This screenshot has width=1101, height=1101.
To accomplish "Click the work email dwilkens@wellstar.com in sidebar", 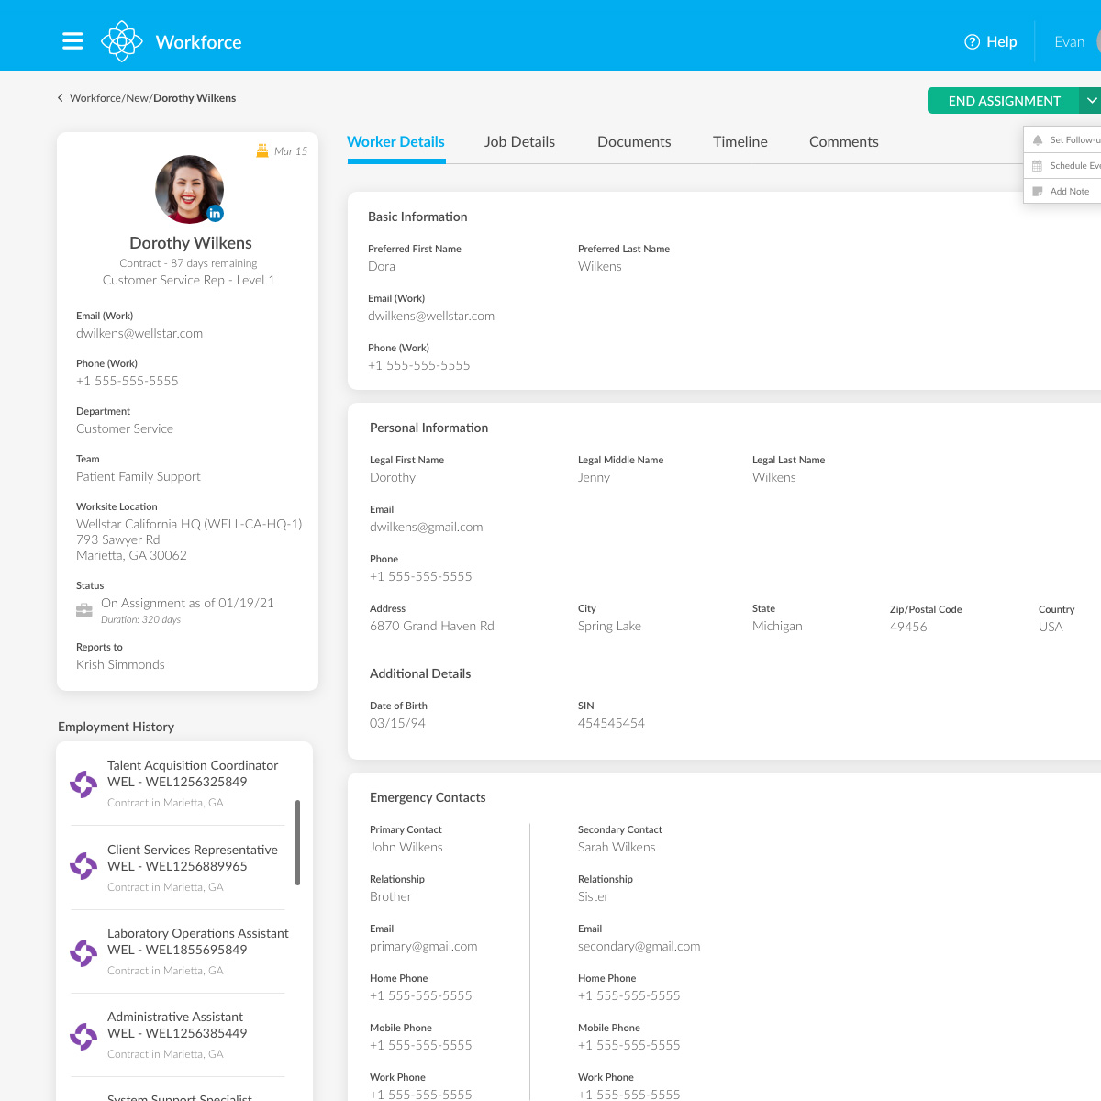I will tap(139, 333).
